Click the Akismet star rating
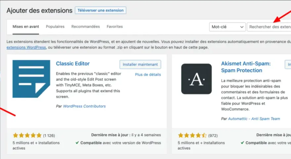Screen dimensions: 291x159 tap(192, 135)
